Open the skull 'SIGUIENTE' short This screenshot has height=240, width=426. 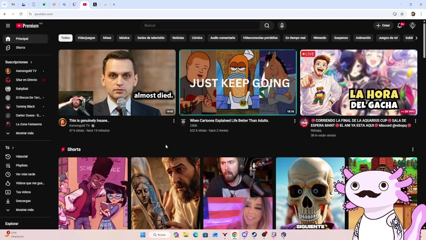coord(310,193)
